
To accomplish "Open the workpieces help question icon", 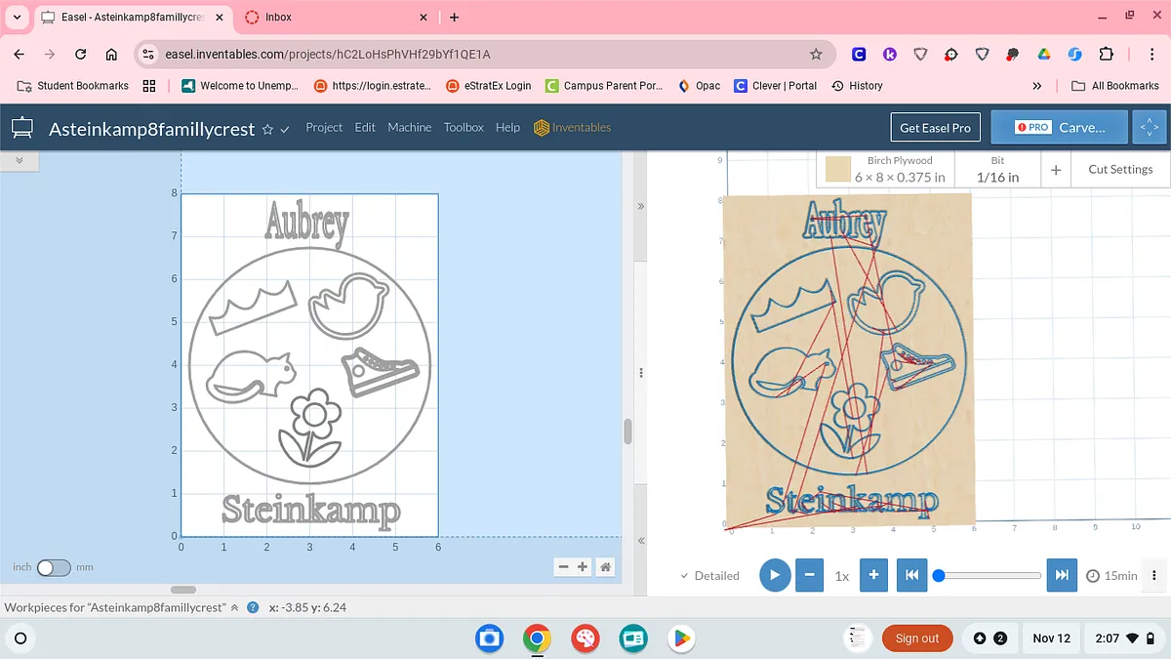I will (x=253, y=607).
